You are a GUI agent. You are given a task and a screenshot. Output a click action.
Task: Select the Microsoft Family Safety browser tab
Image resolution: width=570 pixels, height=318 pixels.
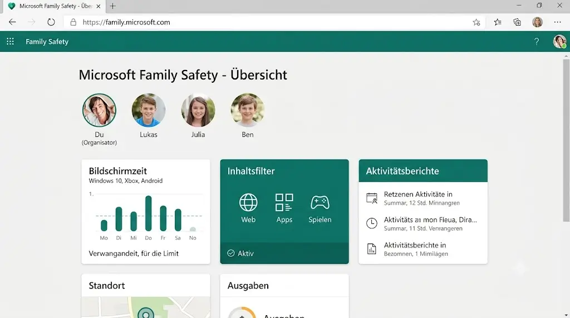click(x=53, y=6)
